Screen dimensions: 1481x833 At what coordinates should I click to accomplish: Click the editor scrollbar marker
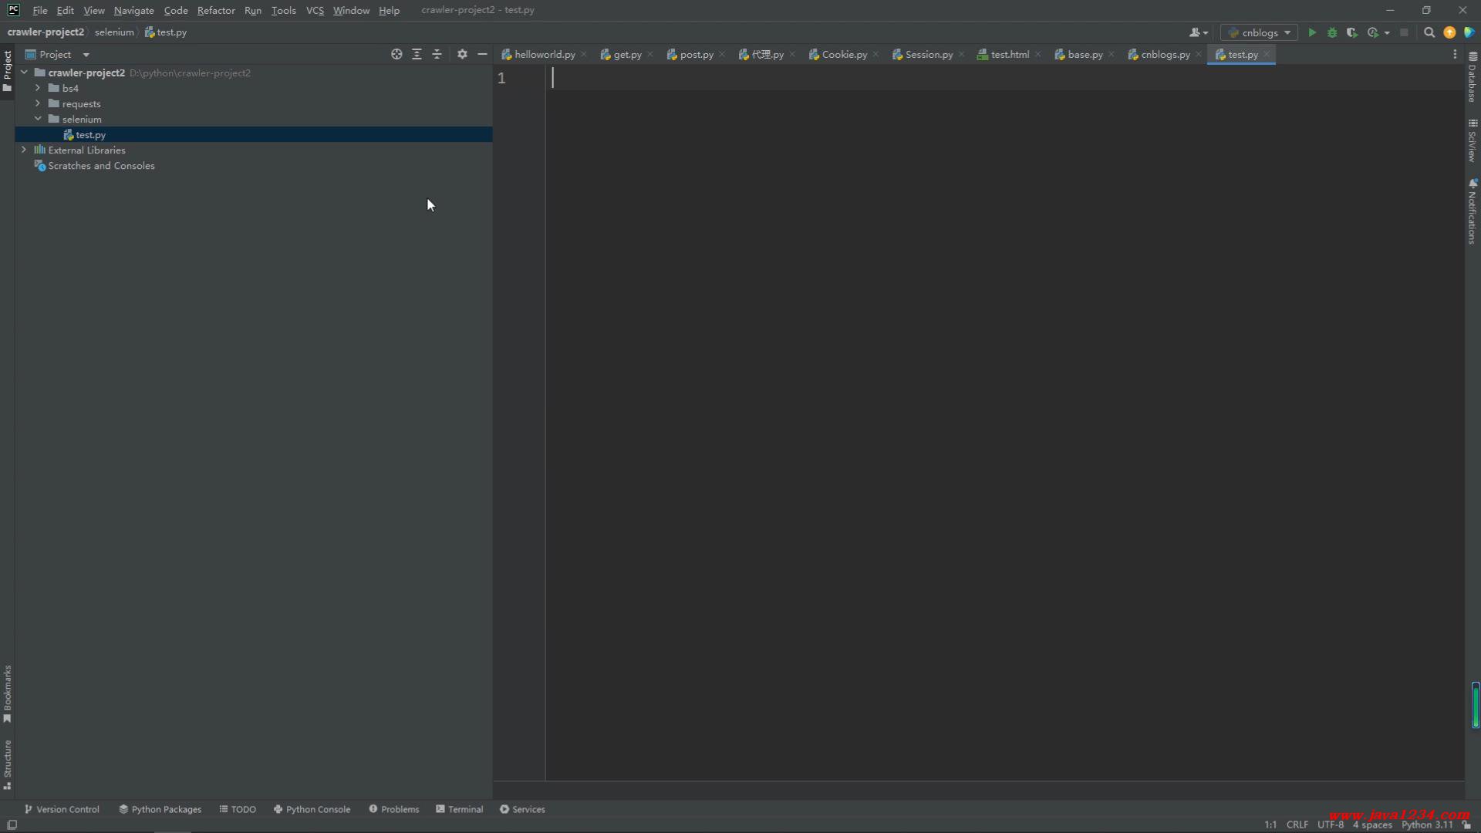coord(1475,705)
